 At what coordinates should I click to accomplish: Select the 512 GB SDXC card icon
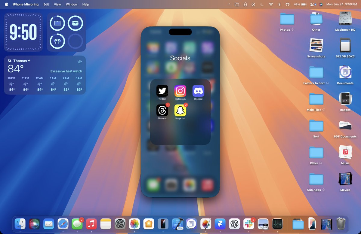point(345,45)
